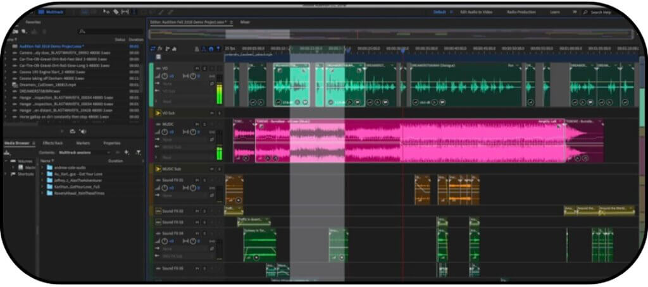This screenshot has width=648, height=287.
Task: Click the Sound FX 03 collapsed track icon
Action: (x=158, y=222)
